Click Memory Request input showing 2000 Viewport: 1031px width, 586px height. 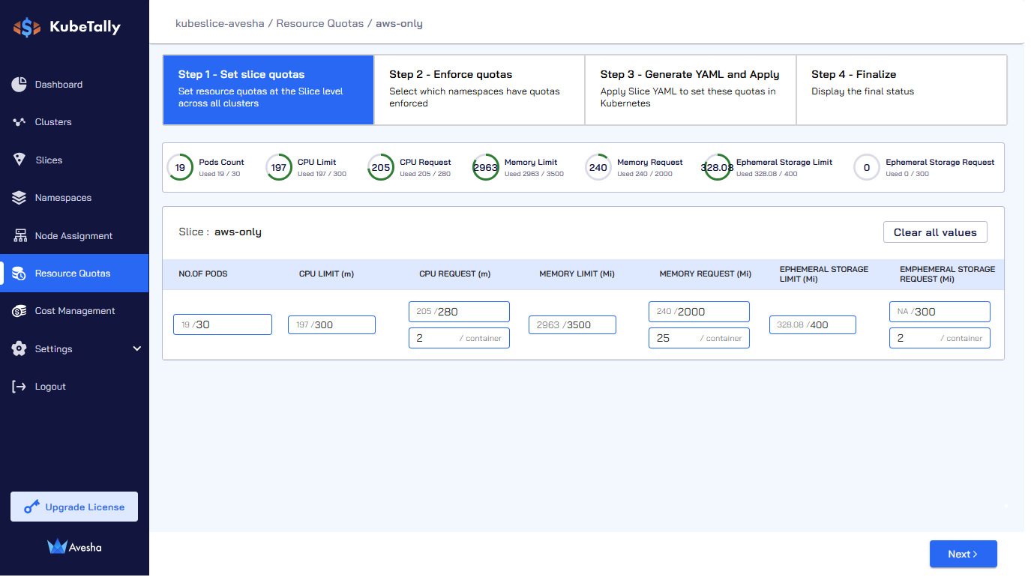(x=699, y=312)
